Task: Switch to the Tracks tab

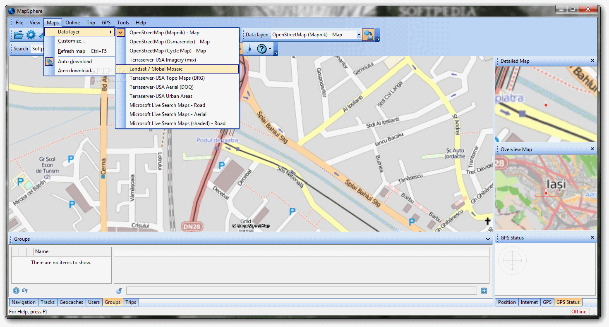Action: point(48,302)
